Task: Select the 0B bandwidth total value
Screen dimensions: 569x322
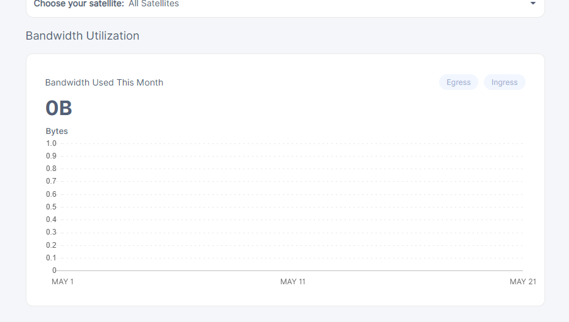Action: (59, 108)
